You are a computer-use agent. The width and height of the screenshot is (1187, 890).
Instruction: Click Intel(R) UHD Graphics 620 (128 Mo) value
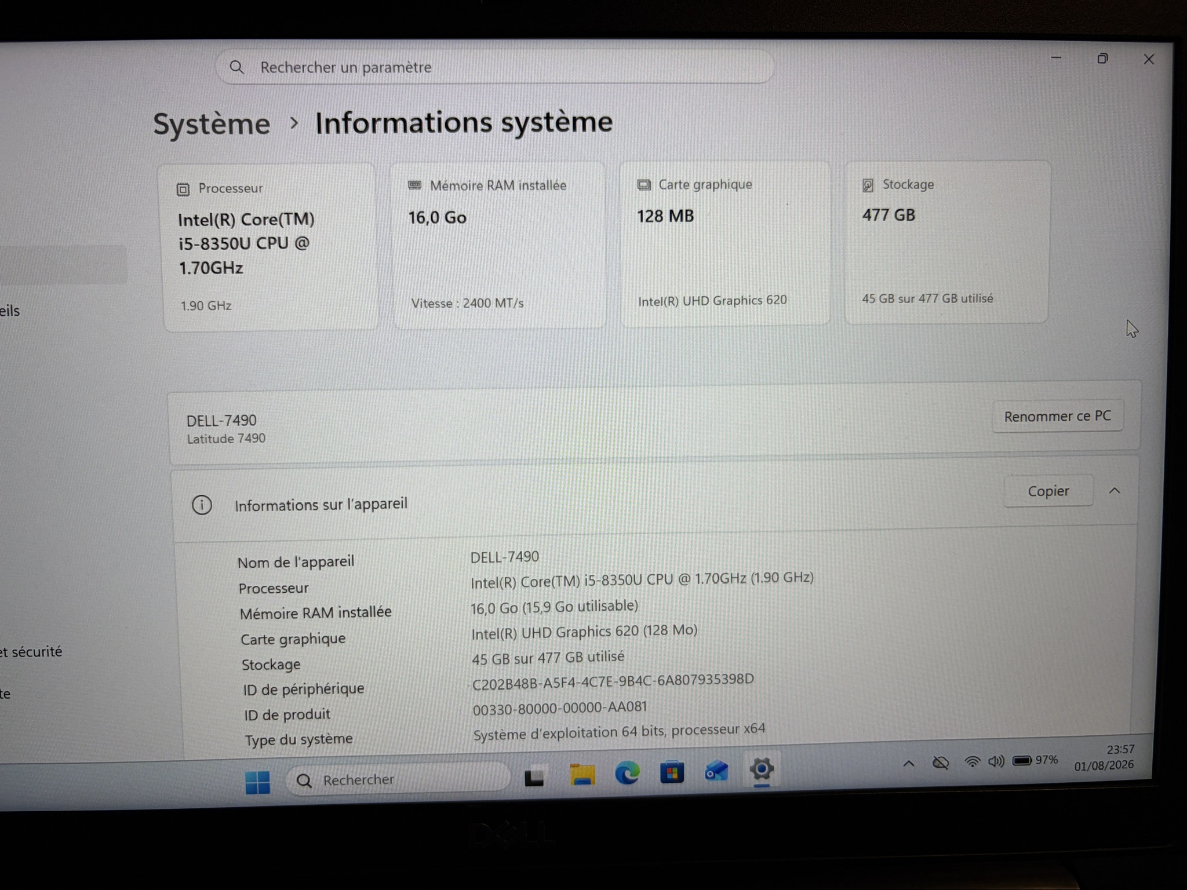(584, 632)
